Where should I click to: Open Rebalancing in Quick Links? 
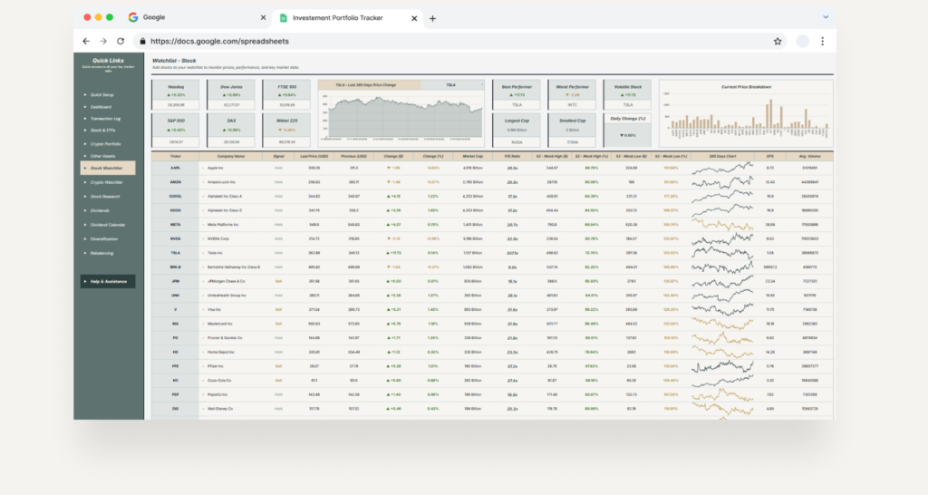click(x=101, y=254)
